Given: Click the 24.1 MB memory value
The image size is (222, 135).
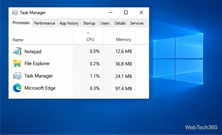Looking at the screenshot, I should (x=124, y=76).
